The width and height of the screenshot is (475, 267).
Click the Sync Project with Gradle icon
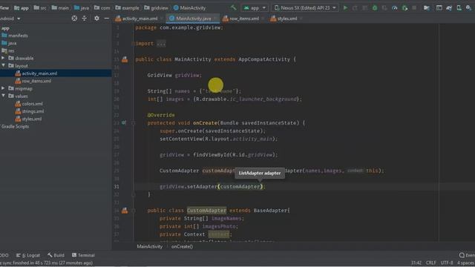(x=449, y=8)
